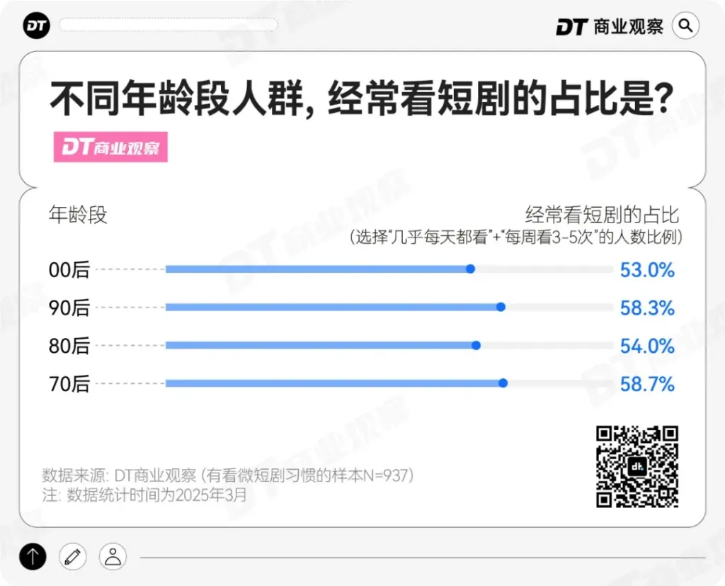Click the 80后 bar endpoint dot
This screenshot has width=725, height=586.
tap(476, 346)
